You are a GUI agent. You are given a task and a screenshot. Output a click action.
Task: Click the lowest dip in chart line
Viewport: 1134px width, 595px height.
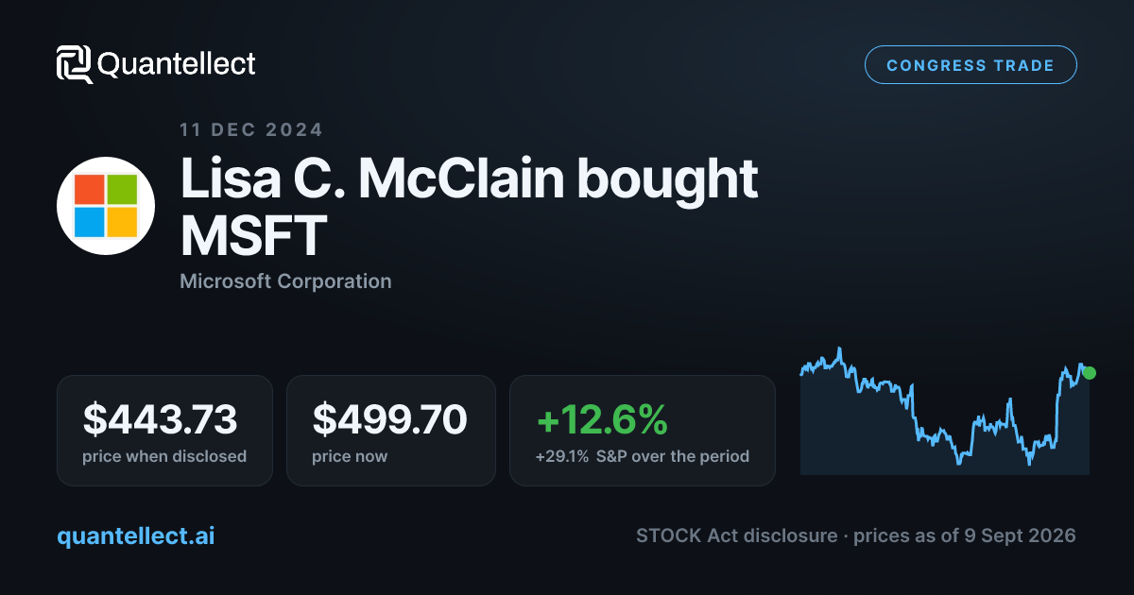click(x=1030, y=463)
